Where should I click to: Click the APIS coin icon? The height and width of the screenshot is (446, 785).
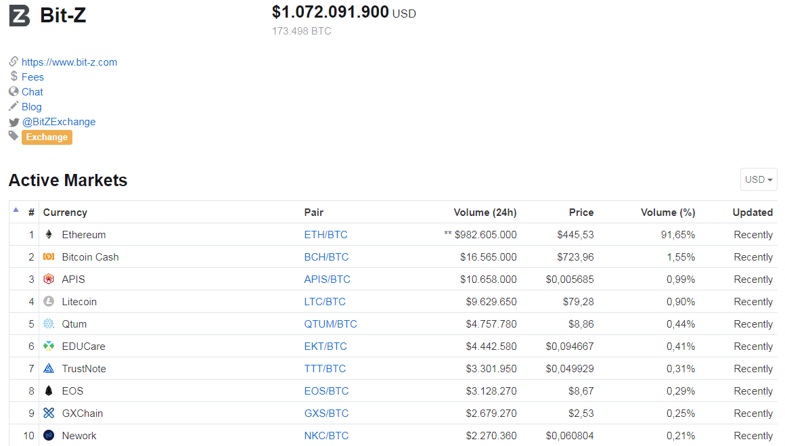(x=49, y=279)
